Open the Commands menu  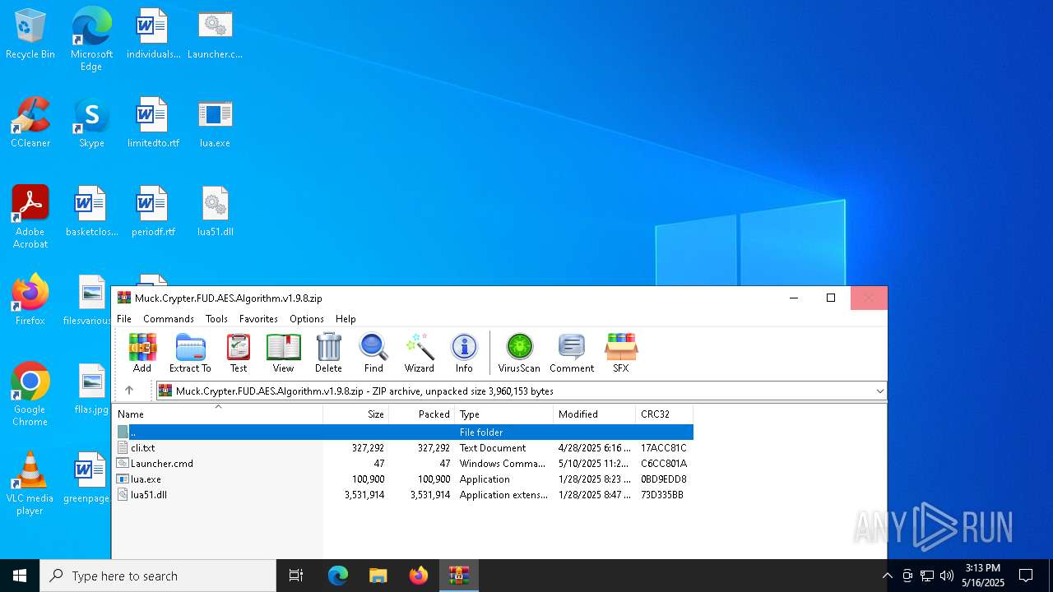click(169, 319)
